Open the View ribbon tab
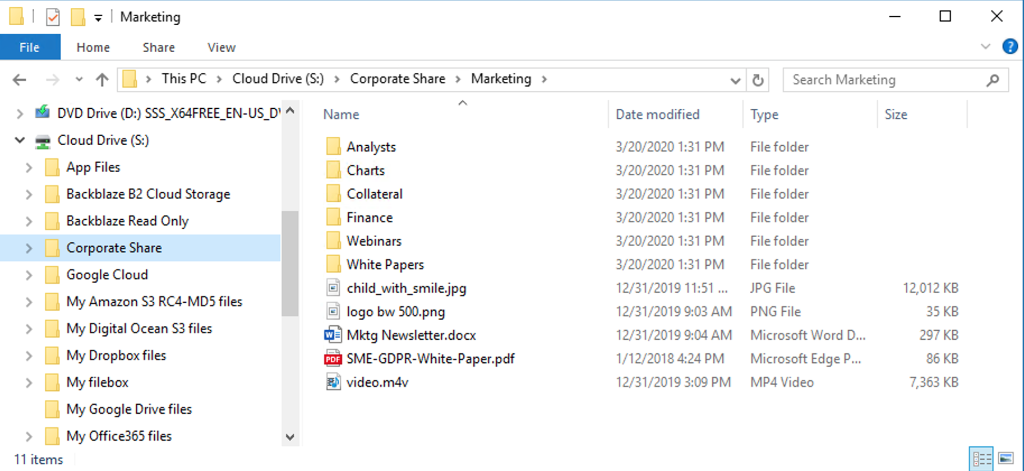This screenshot has width=1024, height=471. coord(221,48)
